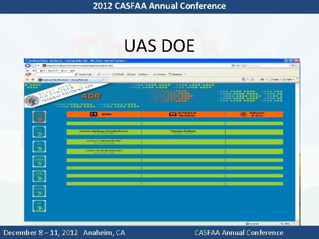Viewport: 319px width, 239px height.
Task: Open Lesson 1 Identifying Information Sources link
Action: point(104,131)
